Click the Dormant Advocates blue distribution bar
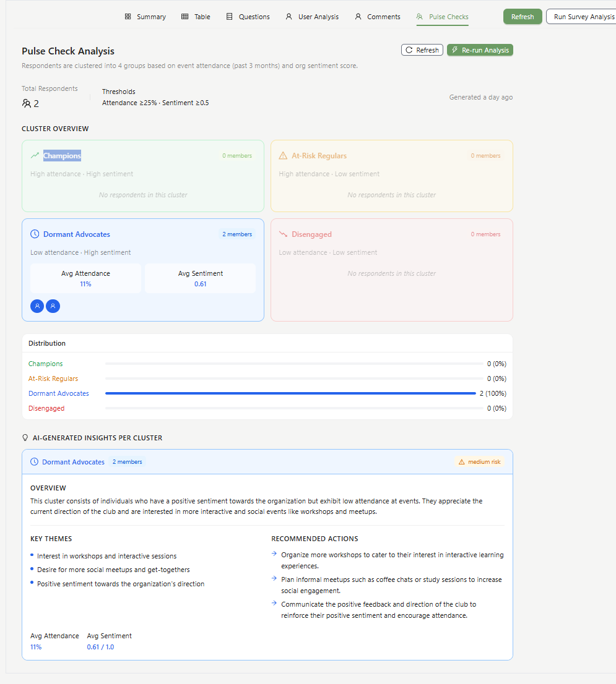The height and width of the screenshot is (684, 616). (290, 393)
